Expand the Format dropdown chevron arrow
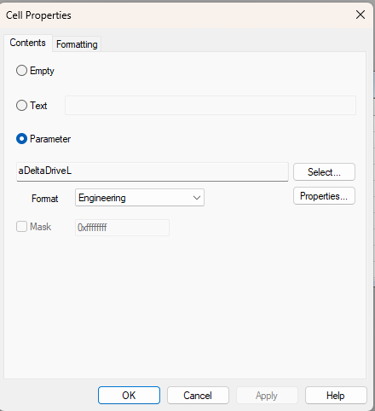 197,198
